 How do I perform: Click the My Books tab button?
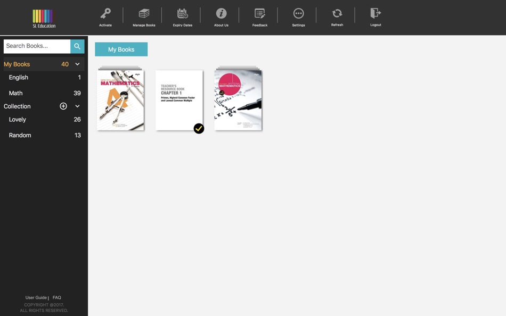pos(121,49)
